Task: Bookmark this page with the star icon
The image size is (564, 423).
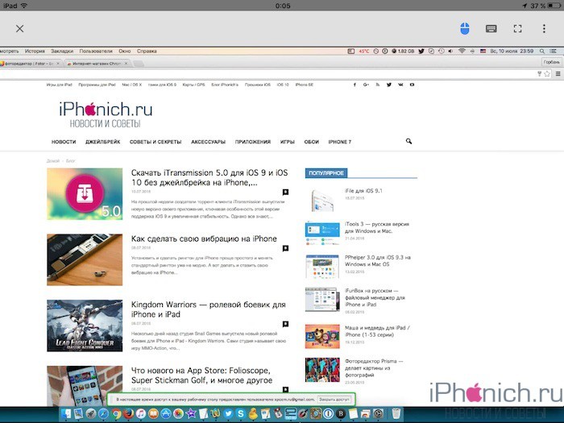Action: [547, 74]
